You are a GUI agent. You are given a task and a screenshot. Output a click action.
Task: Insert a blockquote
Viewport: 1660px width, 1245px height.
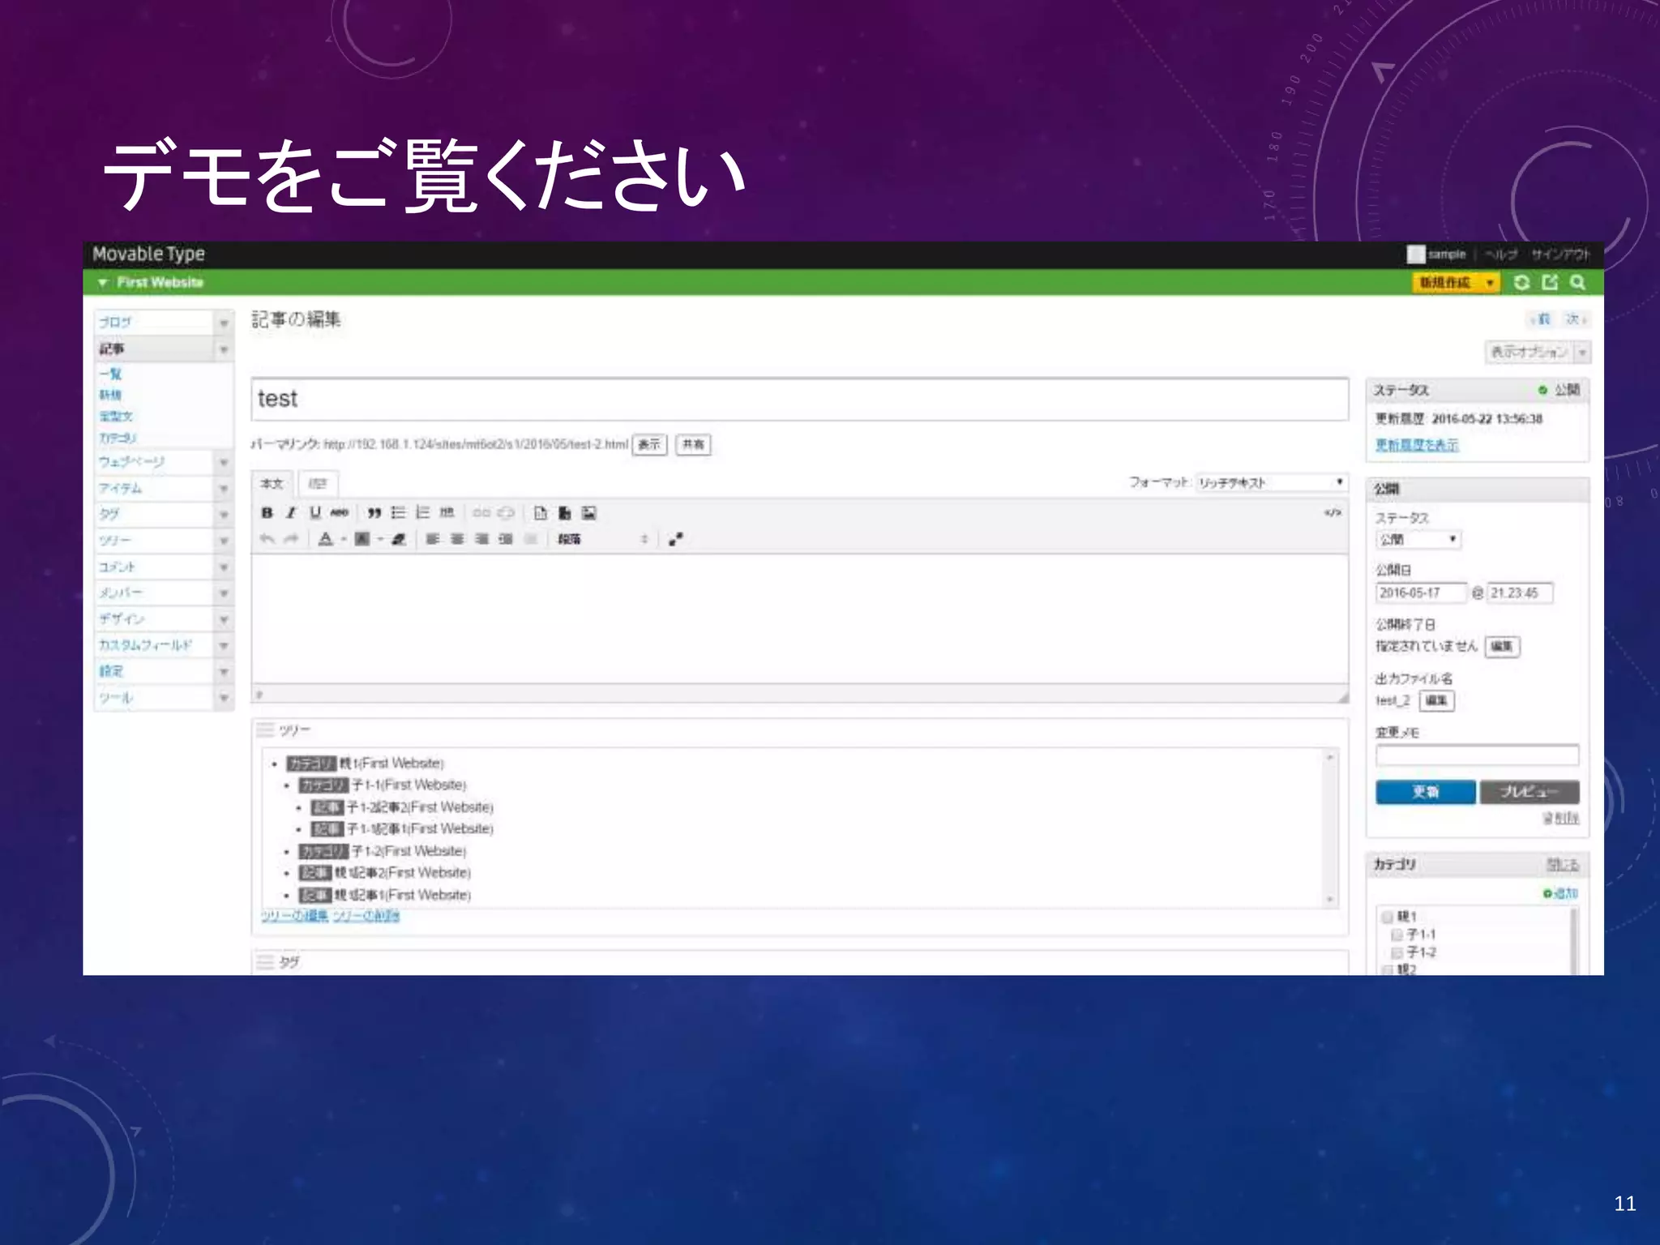click(x=374, y=513)
